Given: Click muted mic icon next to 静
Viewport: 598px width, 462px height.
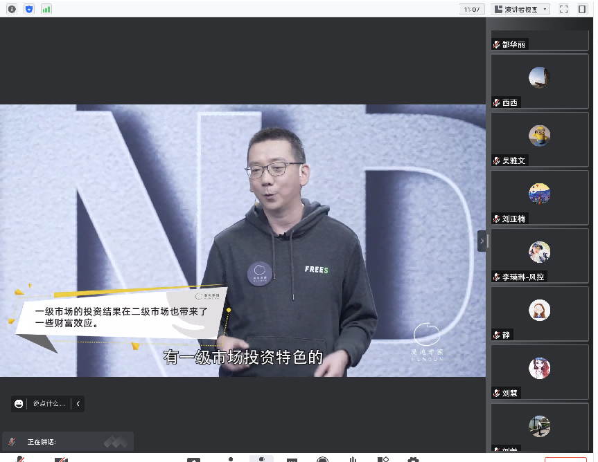Looking at the screenshot, I should tap(496, 335).
